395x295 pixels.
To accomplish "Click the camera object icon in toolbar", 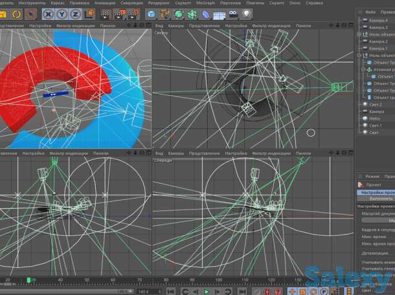I will pos(234,14).
